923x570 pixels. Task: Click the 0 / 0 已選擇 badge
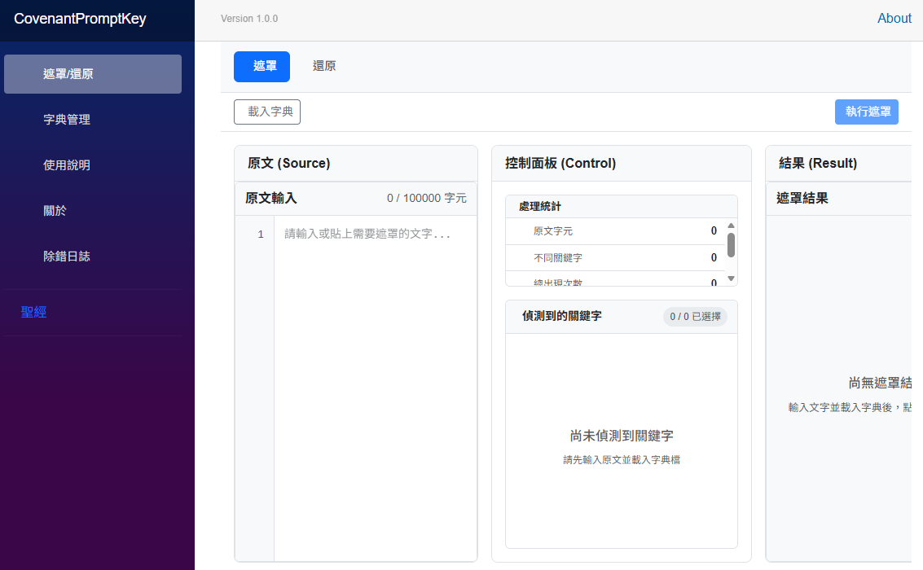pyautogui.click(x=695, y=317)
